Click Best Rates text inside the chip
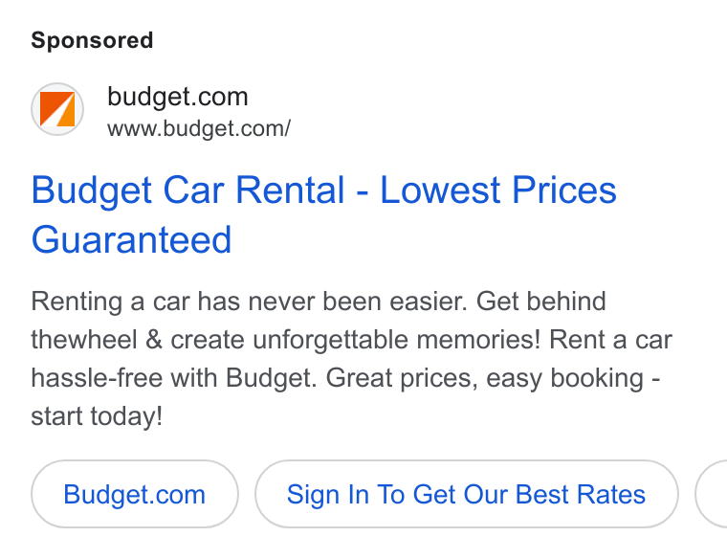727x559 pixels. click(580, 494)
